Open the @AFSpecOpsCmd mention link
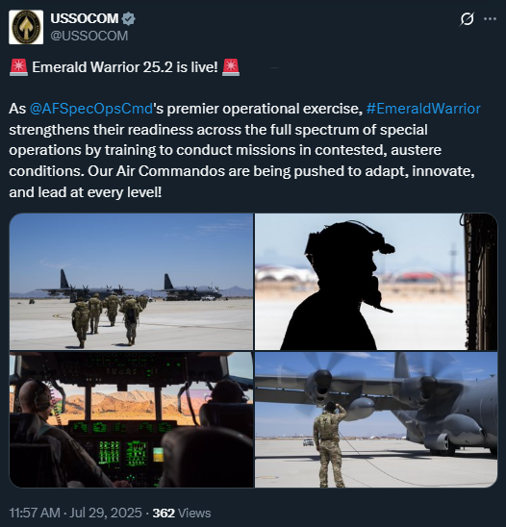The width and height of the screenshot is (506, 527). coord(91,109)
